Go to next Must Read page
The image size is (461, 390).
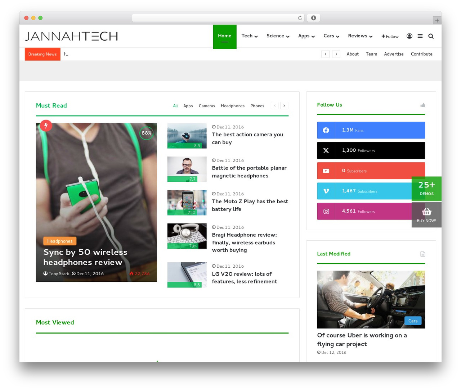[285, 105]
